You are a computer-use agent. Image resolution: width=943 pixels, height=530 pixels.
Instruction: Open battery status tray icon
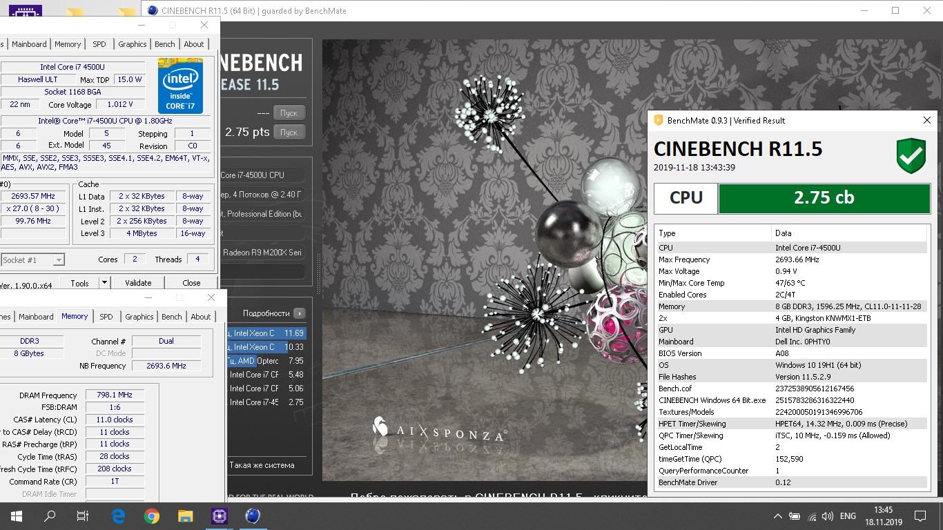coord(795,516)
